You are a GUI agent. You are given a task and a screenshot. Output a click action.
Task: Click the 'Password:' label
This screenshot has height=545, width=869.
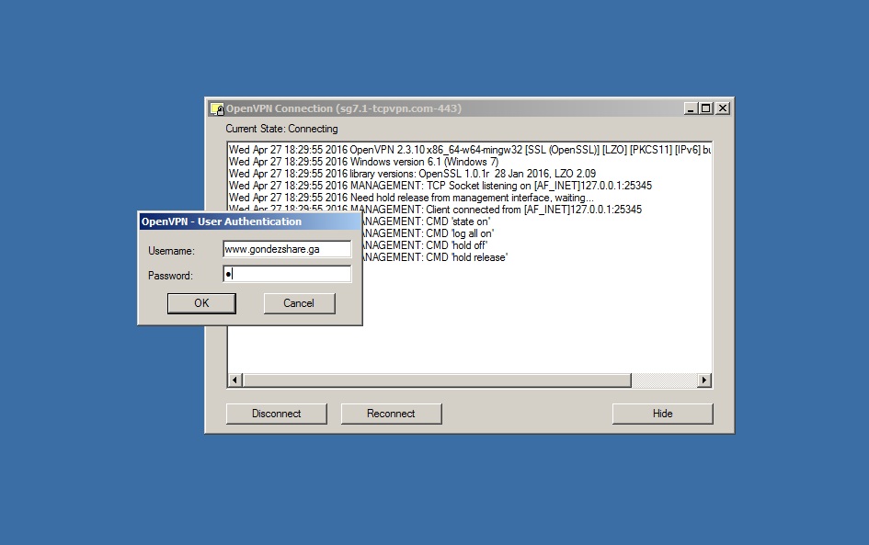(x=170, y=276)
